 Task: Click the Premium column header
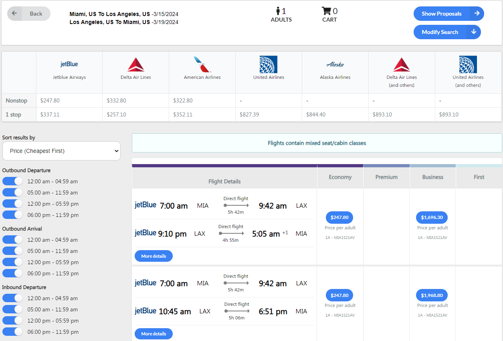[386, 177]
